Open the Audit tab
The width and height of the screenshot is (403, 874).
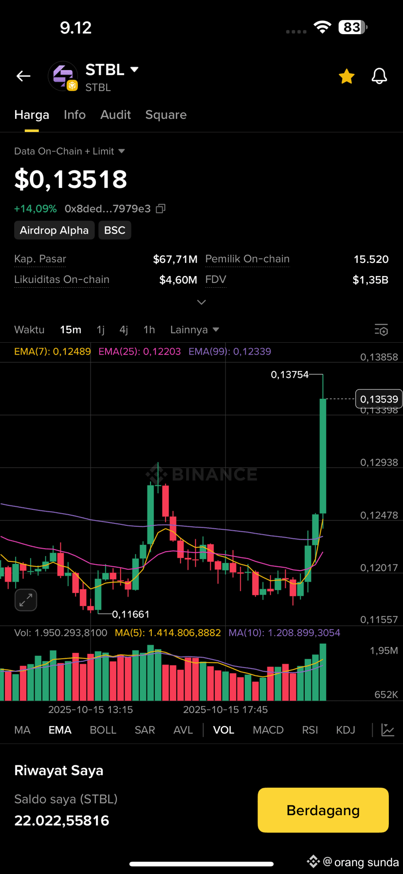[x=115, y=115]
